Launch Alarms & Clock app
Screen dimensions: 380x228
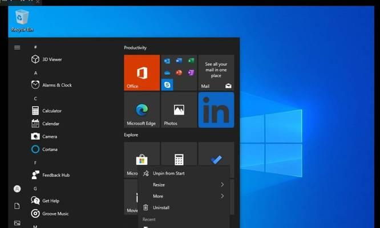51,85
